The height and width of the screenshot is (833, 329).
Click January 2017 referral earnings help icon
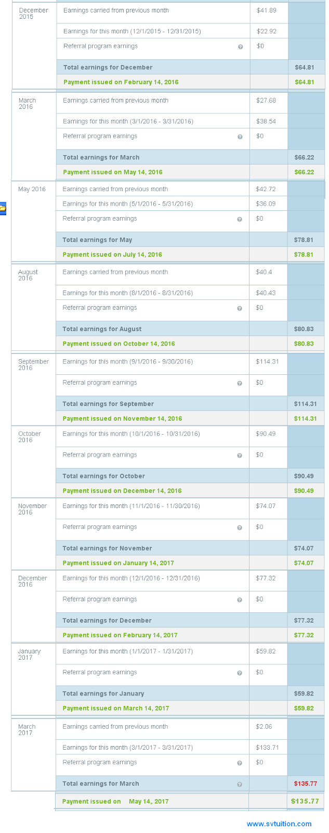(240, 673)
